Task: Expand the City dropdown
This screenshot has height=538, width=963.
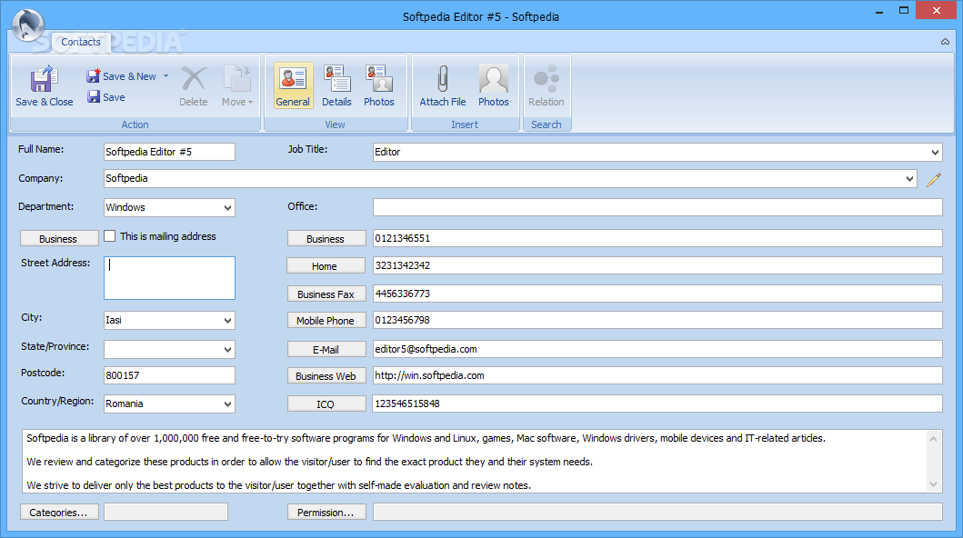Action: click(x=228, y=320)
